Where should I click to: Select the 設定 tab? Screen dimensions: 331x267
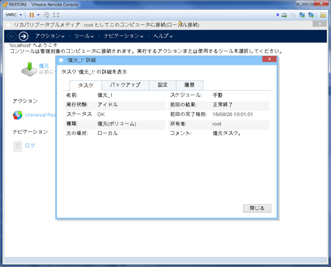[163, 85]
